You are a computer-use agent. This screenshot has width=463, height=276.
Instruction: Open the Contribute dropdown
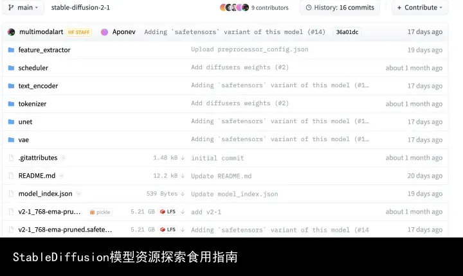(419, 7)
